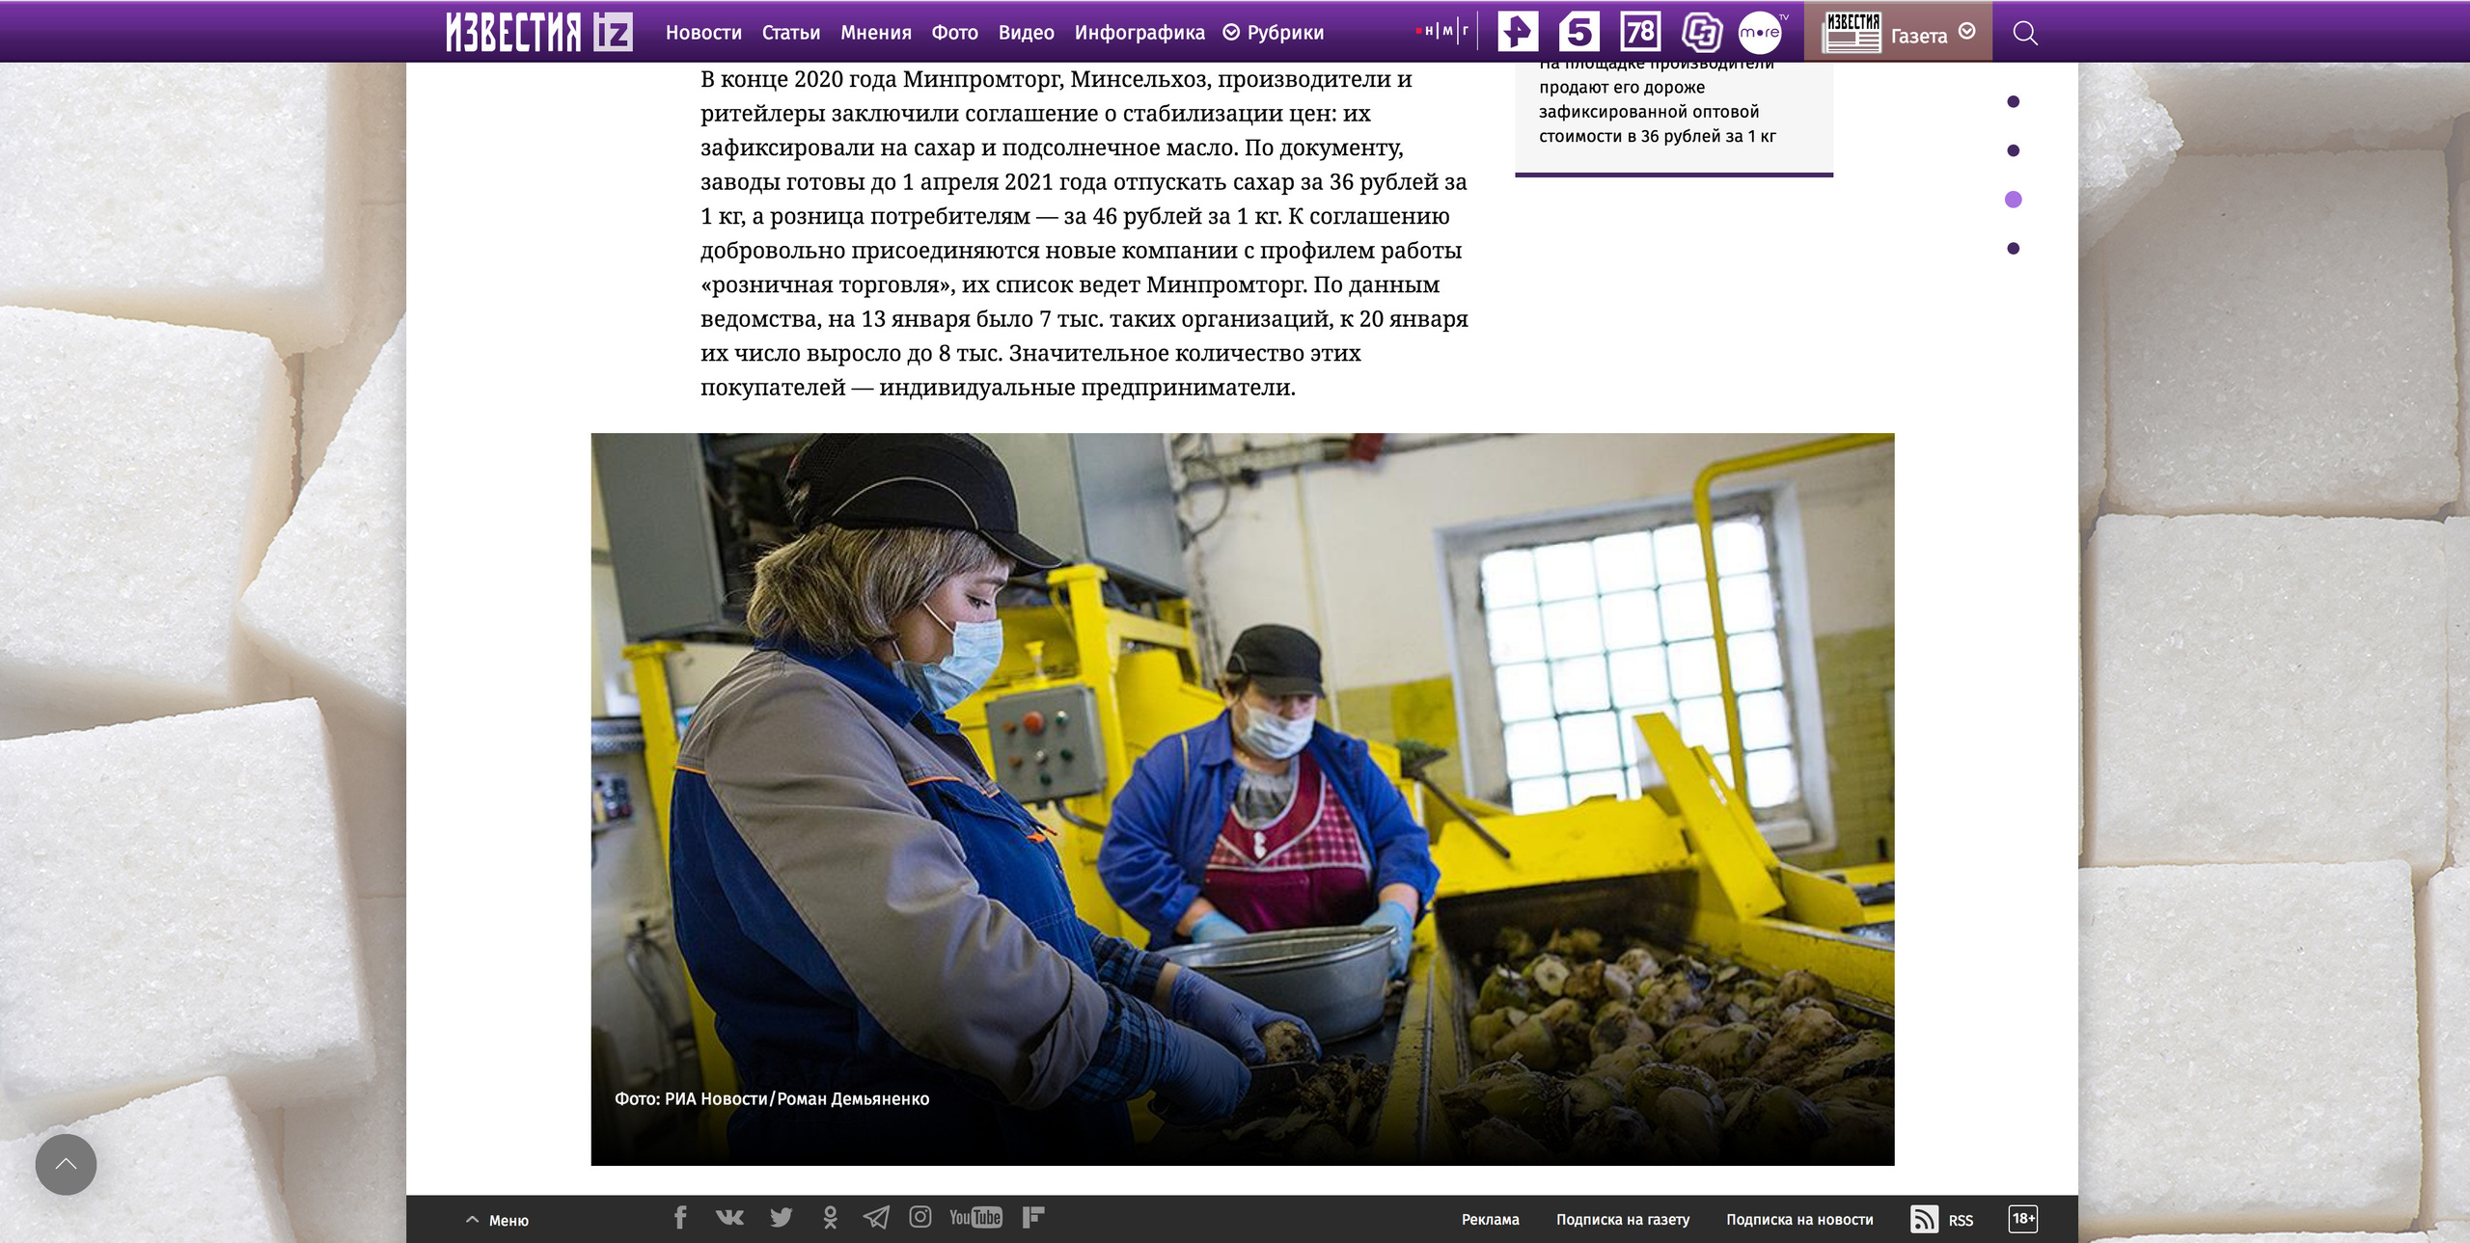
Task: Expand the Рубрики dropdown
Action: pos(1274,33)
